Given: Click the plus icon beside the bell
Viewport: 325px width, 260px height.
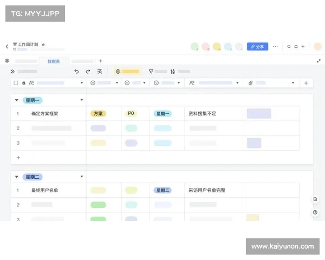Looking at the screenshot, I should (x=303, y=47).
